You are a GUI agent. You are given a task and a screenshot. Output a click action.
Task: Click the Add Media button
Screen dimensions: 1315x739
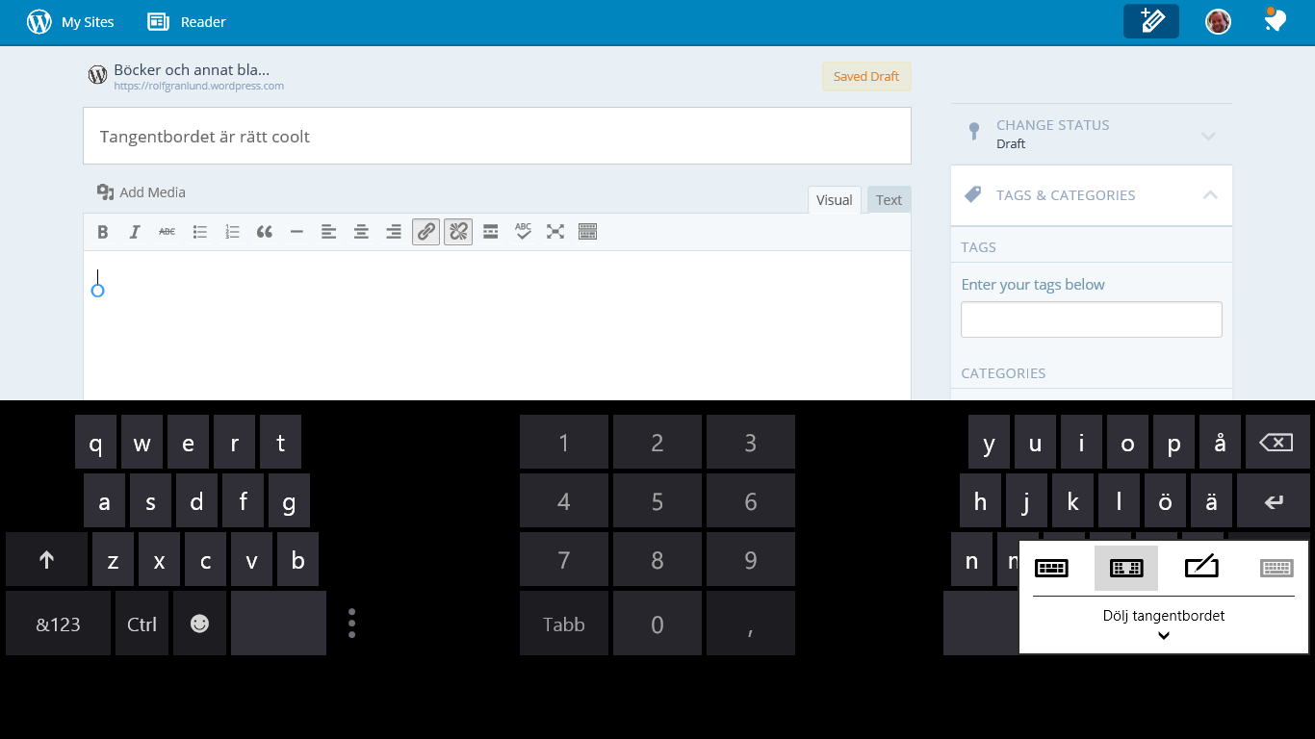point(142,192)
